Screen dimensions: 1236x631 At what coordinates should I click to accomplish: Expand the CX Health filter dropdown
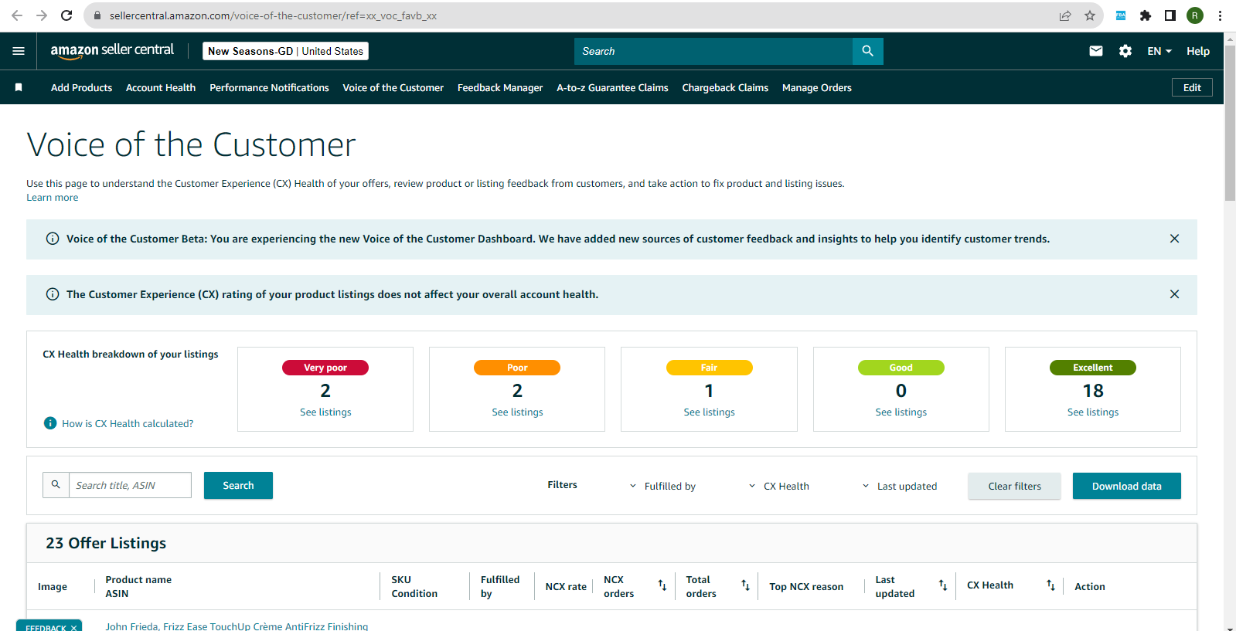click(x=779, y=486)
